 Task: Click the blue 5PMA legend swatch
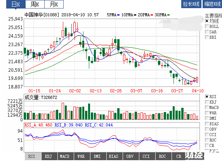118,15
